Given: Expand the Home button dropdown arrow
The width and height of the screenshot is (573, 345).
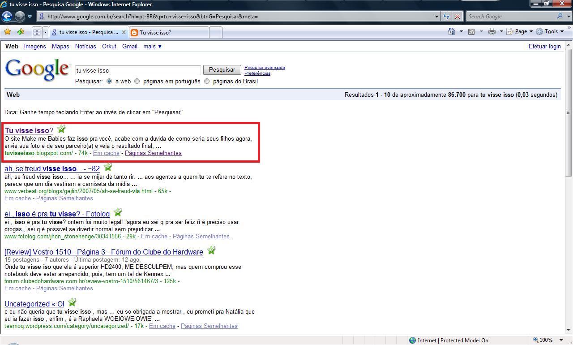Looking at the screenshot, I should coord(461,31).
